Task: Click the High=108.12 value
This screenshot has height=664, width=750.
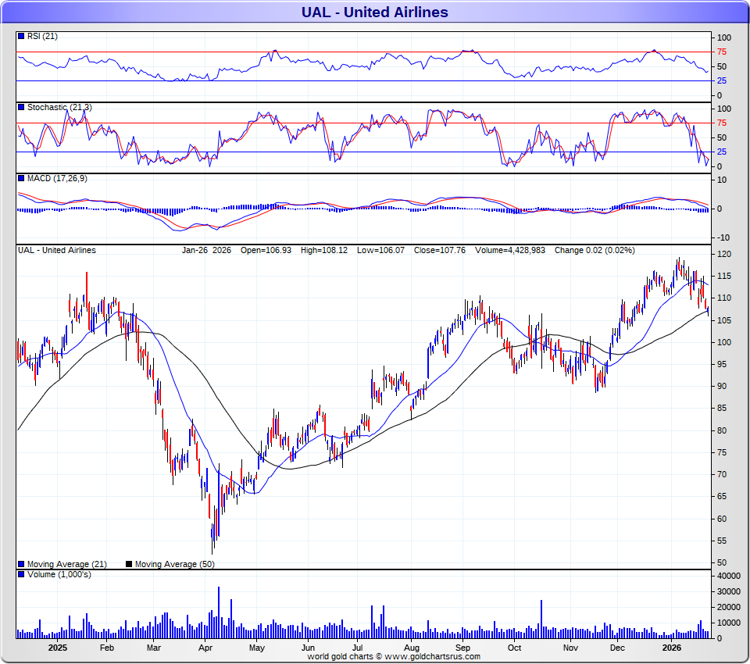Action: (x=323, y=250)
